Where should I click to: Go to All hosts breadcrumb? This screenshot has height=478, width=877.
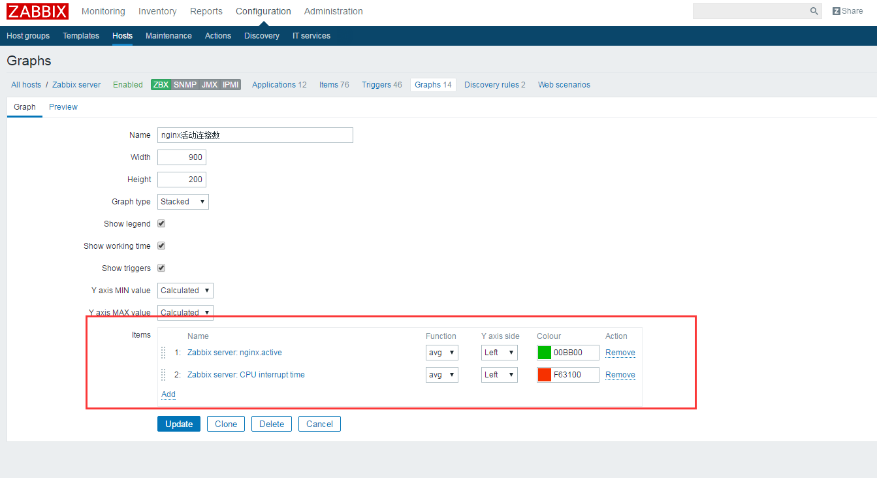click(x=26, y=85)
